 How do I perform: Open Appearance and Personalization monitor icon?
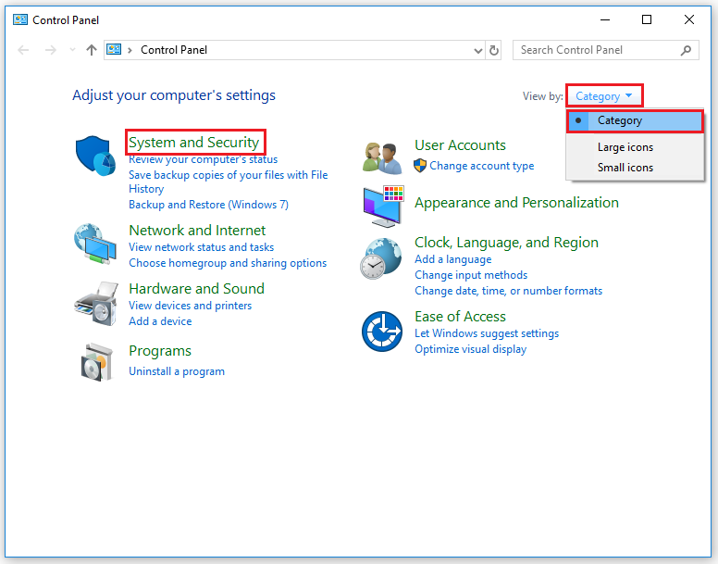point(382,206)
